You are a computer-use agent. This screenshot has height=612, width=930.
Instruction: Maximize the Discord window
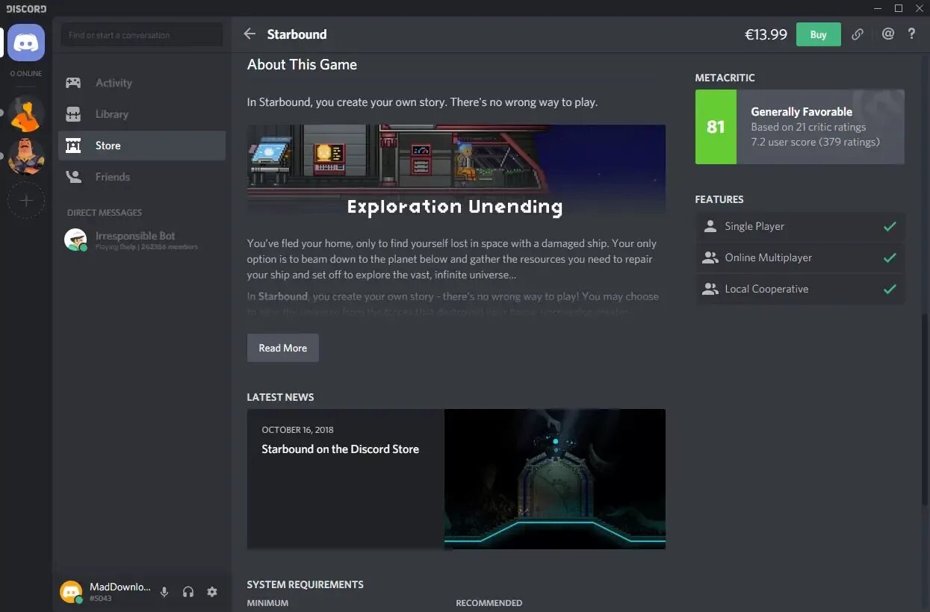tap(899, 8)
